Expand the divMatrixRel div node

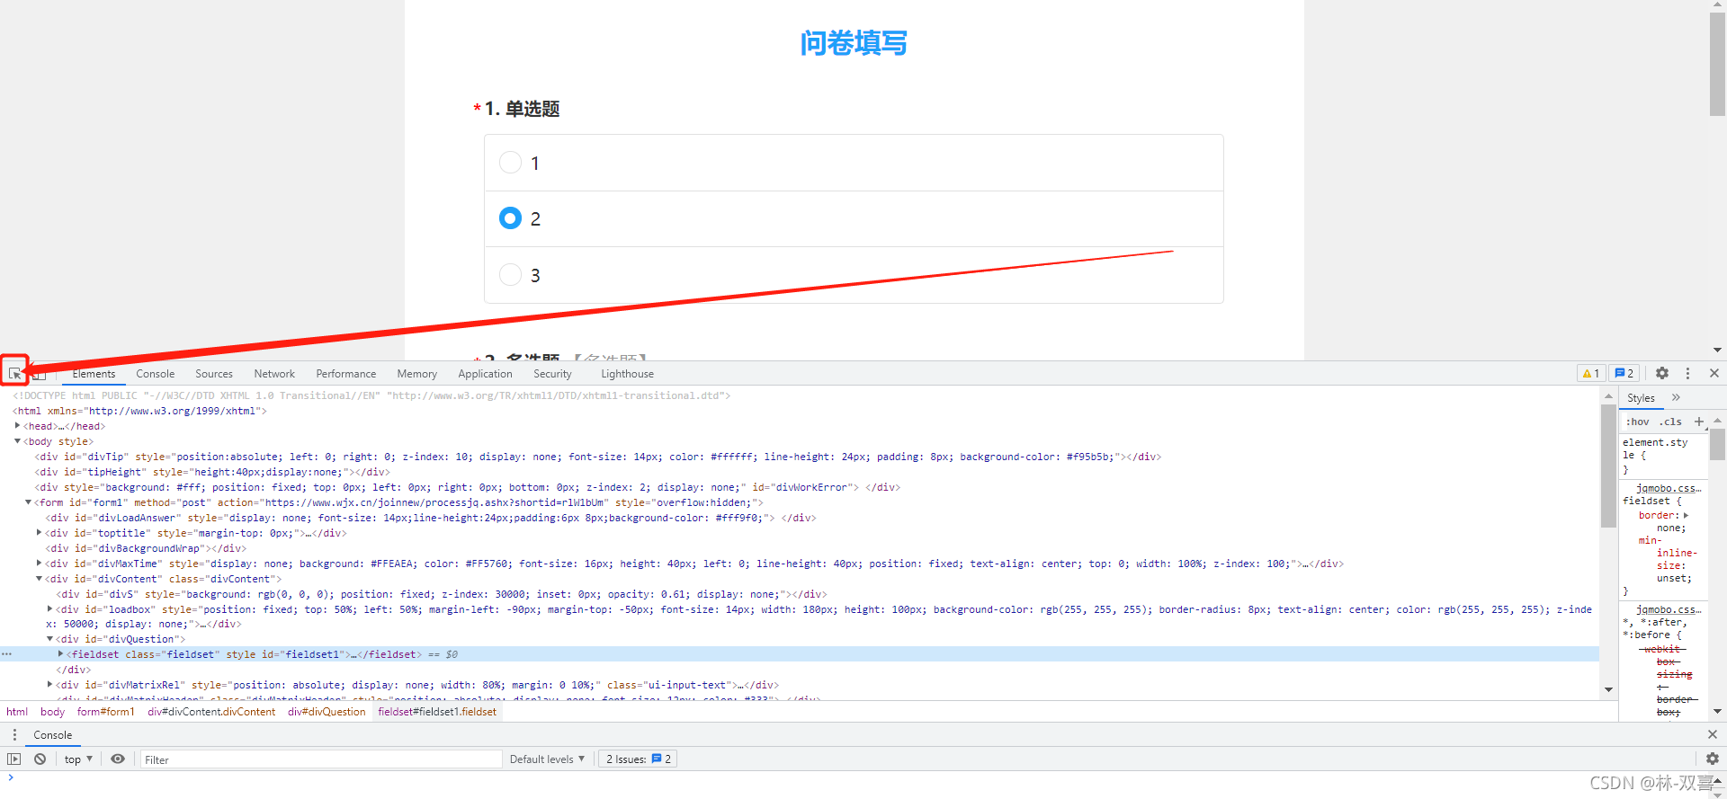pyautogui.click(x=49, y=685)
